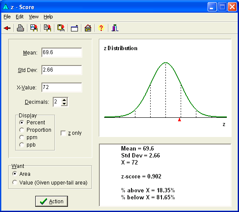
Task: Increase Decimals with up arrow
Action: [64, 100]
